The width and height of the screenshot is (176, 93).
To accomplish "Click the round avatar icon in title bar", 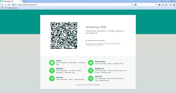I will [x=165, y=1].
